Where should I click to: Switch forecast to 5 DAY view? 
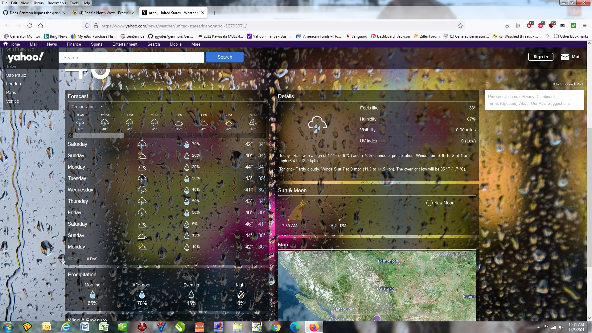pyautogui.click(x=72, y=259)
